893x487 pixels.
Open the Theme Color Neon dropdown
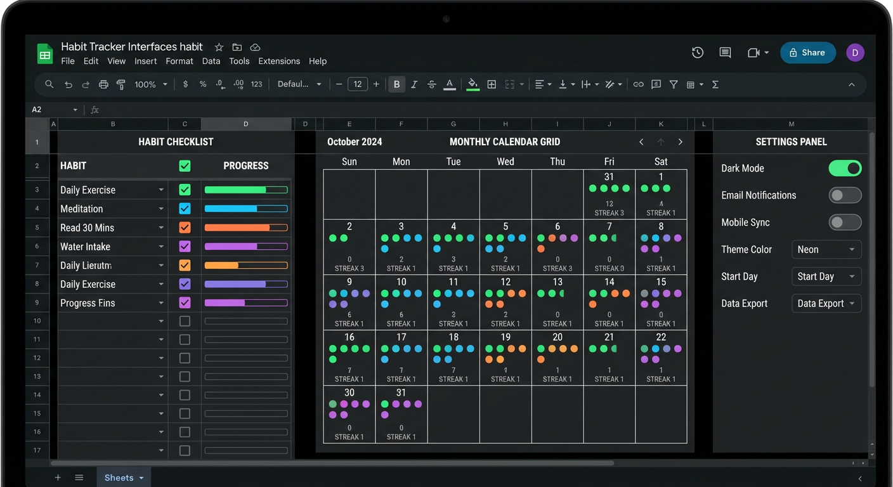point(826,249)
